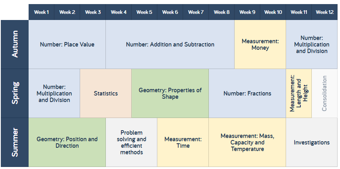The image size is (340, 169).
Task: Open Mass, Capacity and Temperature block
Action: click(x=247, y=142)
